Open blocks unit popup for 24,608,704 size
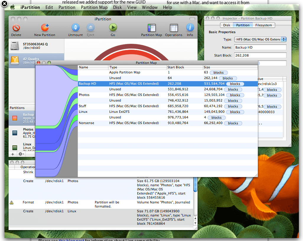Viewport: 303px width, 241px height. pos(233,89)
